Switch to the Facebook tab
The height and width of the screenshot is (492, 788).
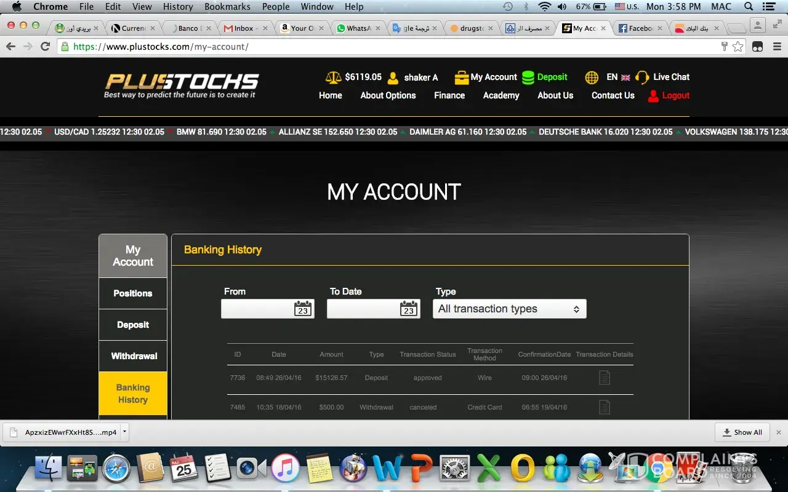click(641, 28)
